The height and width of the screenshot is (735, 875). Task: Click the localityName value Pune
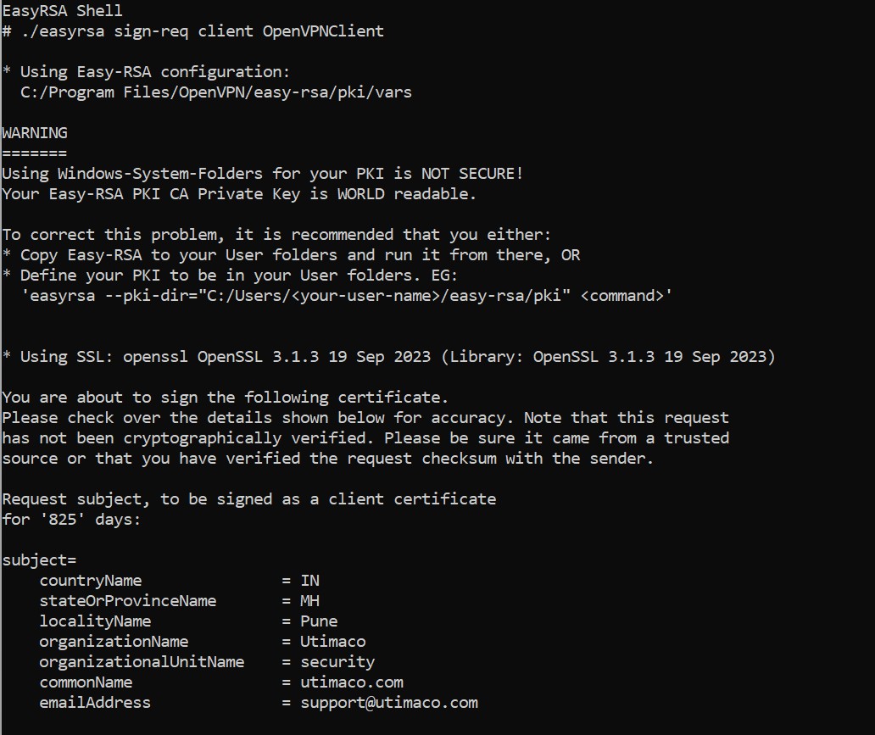[319, 621]
